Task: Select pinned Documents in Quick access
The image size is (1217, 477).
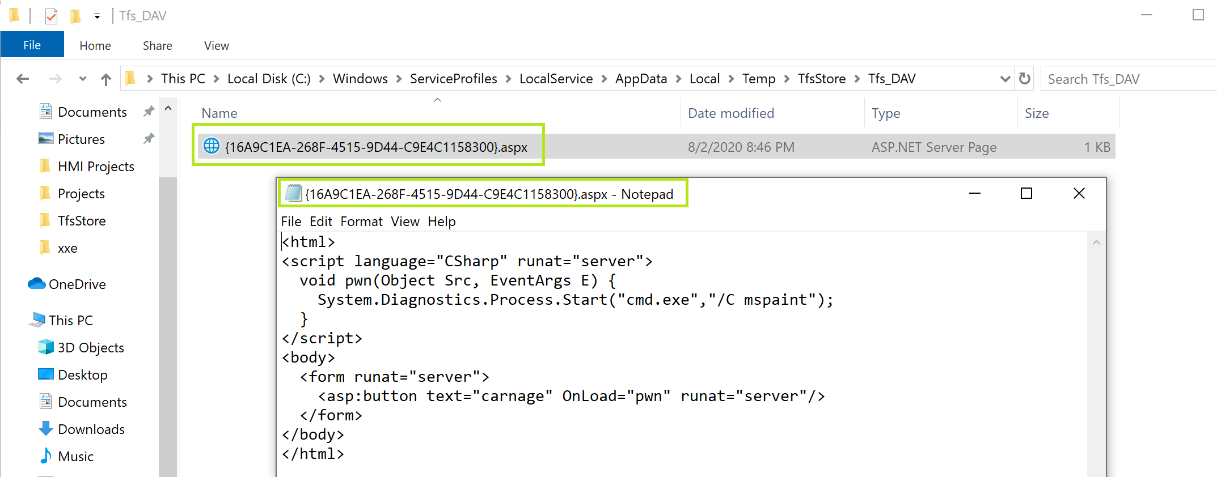Action: click(92, 112)
